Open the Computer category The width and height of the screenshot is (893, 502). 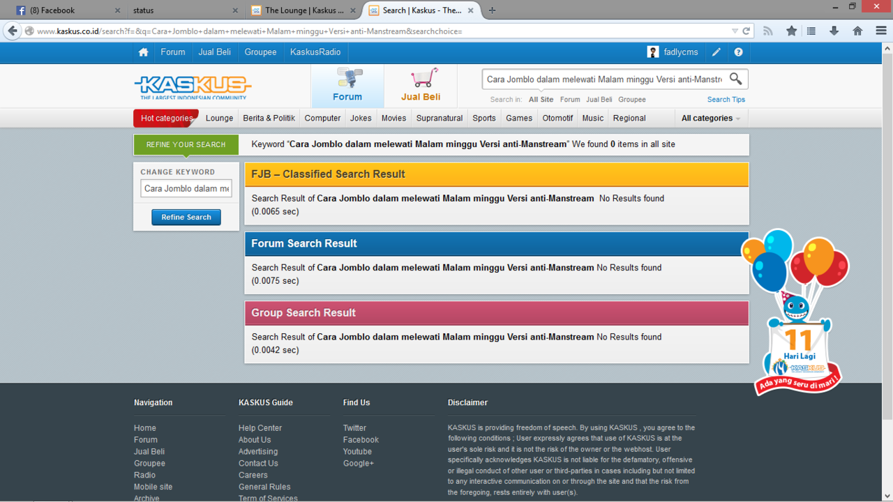(322, 118)
